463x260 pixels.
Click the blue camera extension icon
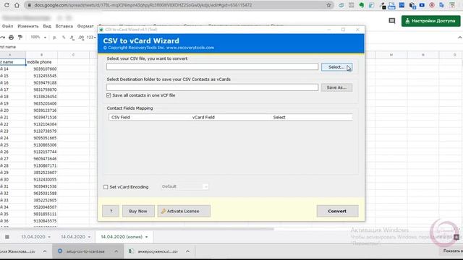click(422, 5)
